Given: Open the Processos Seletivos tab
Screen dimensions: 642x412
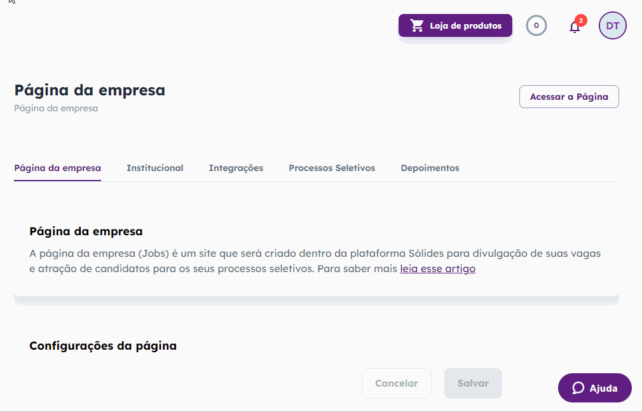Looking at the screenshot, I should coord(332,168).
